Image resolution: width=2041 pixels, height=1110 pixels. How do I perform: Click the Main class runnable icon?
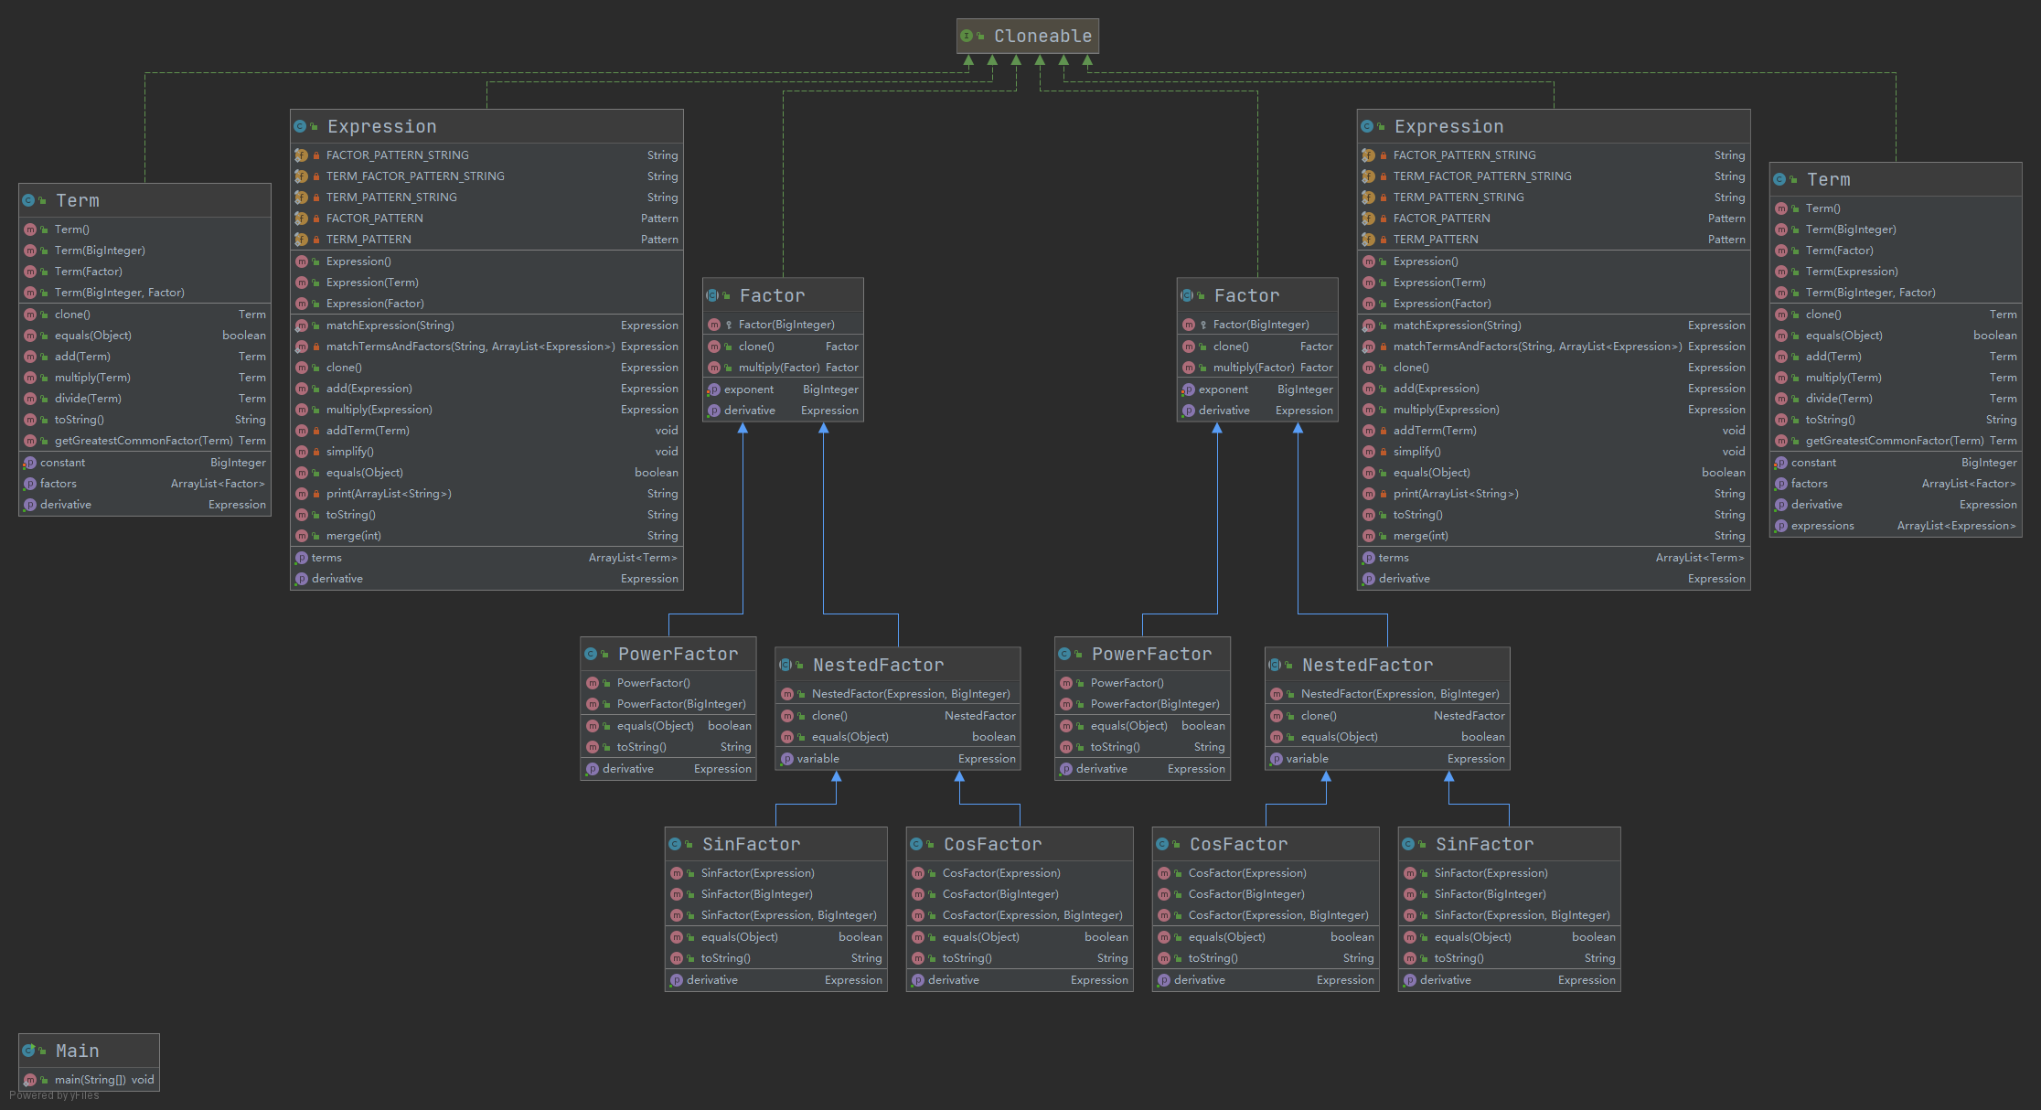click(28, 1051)
